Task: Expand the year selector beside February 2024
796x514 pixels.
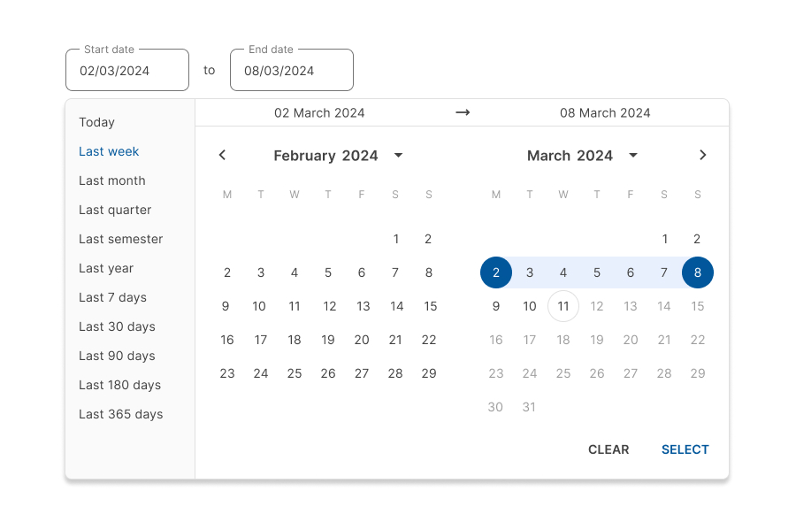Action: tap(398, 155)
